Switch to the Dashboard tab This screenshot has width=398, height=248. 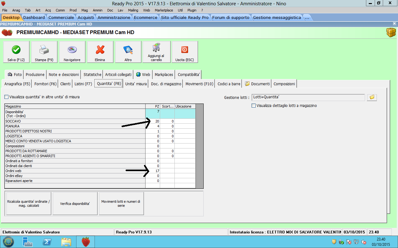[x=34, y=18]
